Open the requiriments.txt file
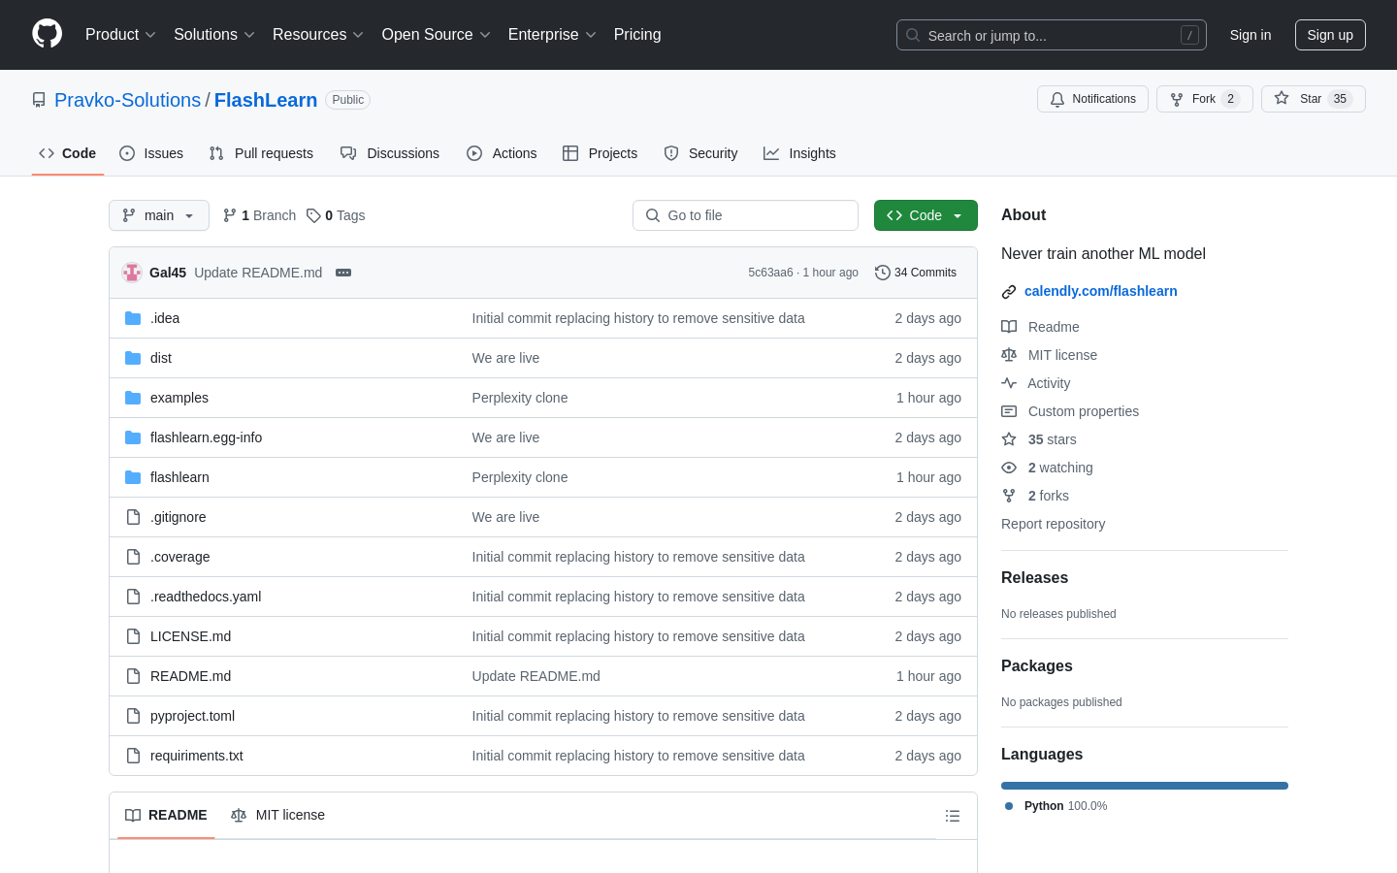 pyautogui.click(x=197, y=756)
